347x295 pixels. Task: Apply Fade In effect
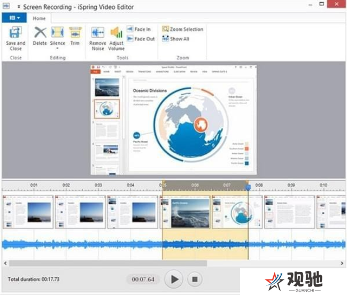139,29
